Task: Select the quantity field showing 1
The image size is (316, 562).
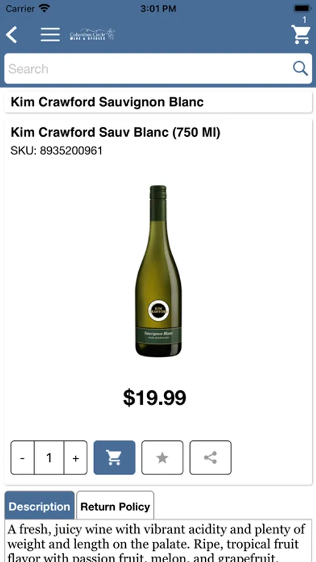Action: 49,458
